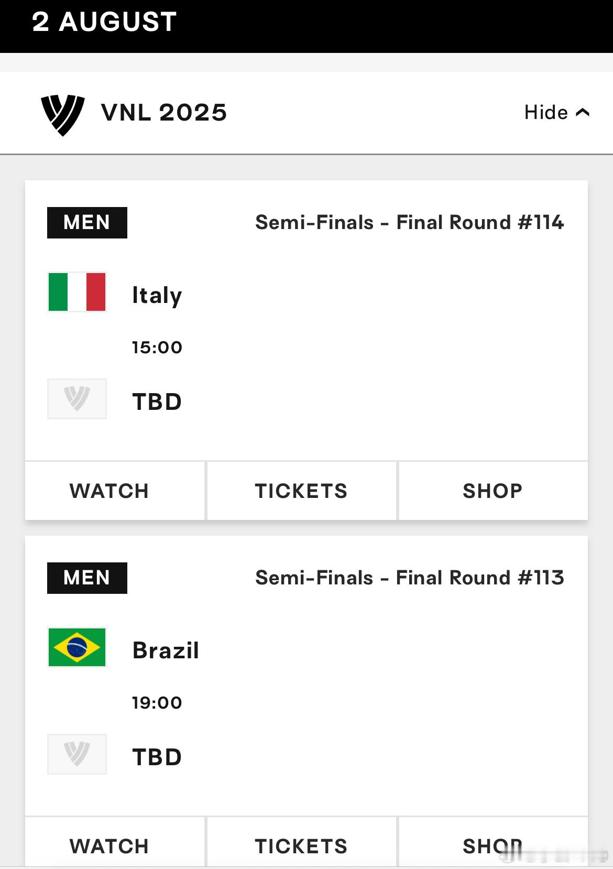The height and width of the screenshot is (869, 613).
Task: Open Semi-Finals Final Round #114 details
Action: pyautogui.click(x=410, y=222)
